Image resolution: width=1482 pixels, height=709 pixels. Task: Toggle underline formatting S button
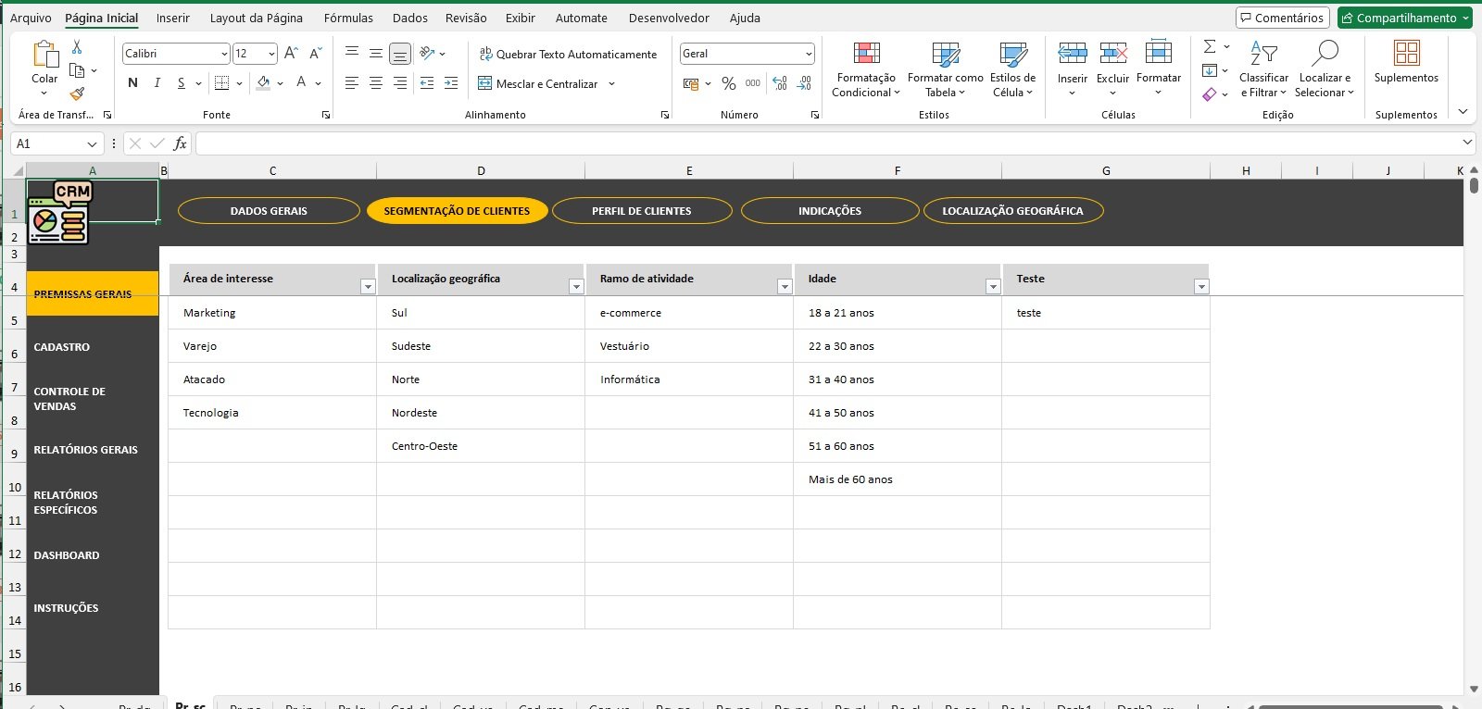[x=181, y=83]
